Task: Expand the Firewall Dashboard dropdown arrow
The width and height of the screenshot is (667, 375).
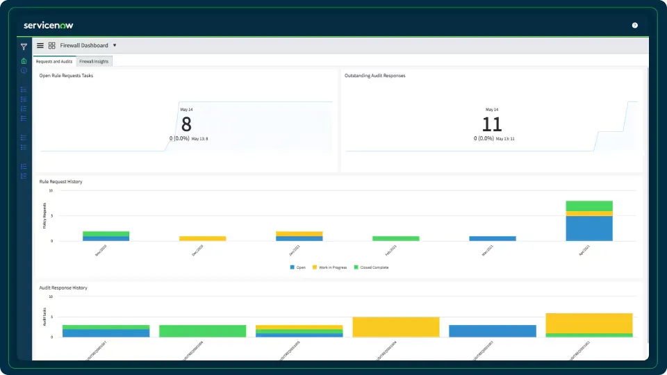Action: pyautogui.click(x=115, y=46)
